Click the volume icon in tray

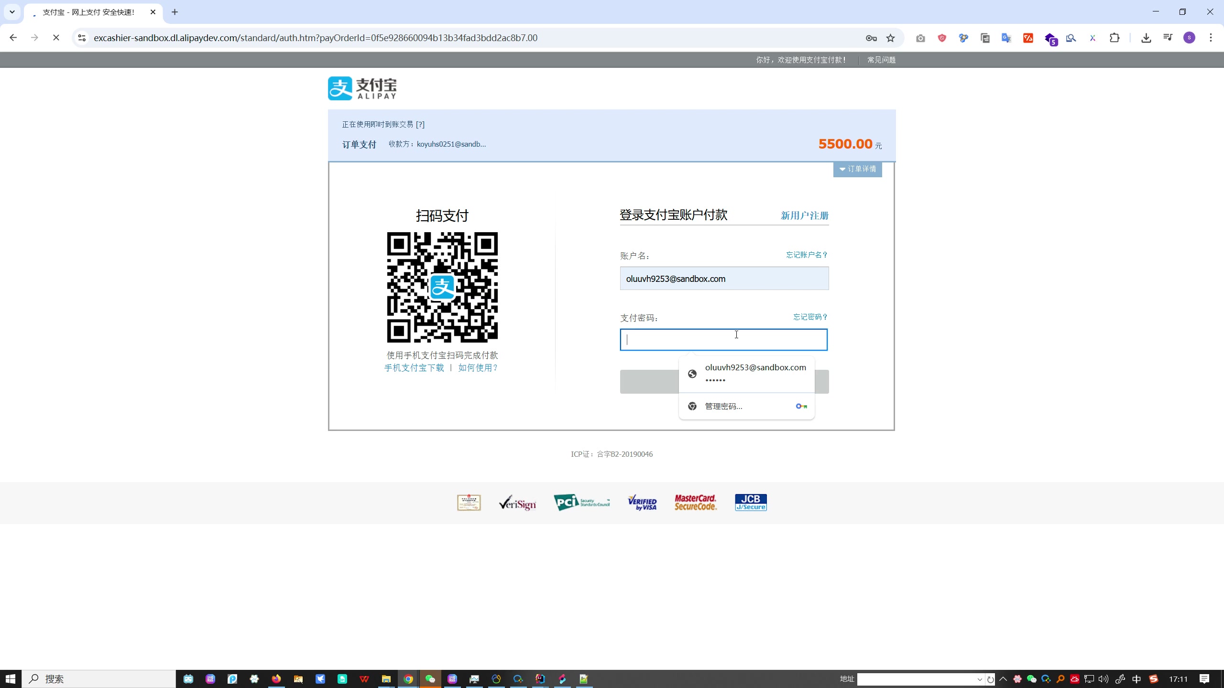1104,679
